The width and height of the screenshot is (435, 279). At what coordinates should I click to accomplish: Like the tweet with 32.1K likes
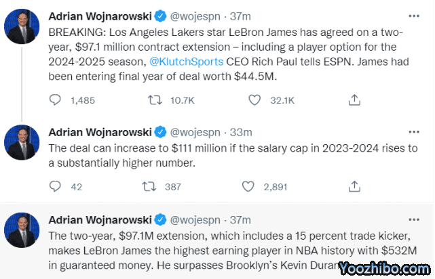pos(254,100)
